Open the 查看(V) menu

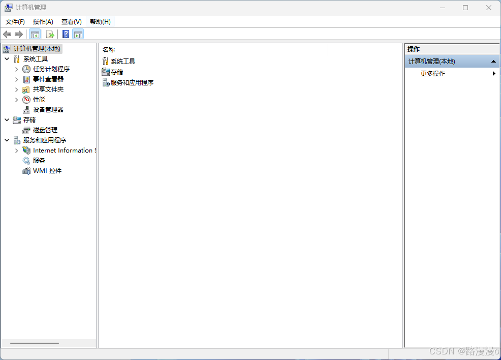point(71,22)
